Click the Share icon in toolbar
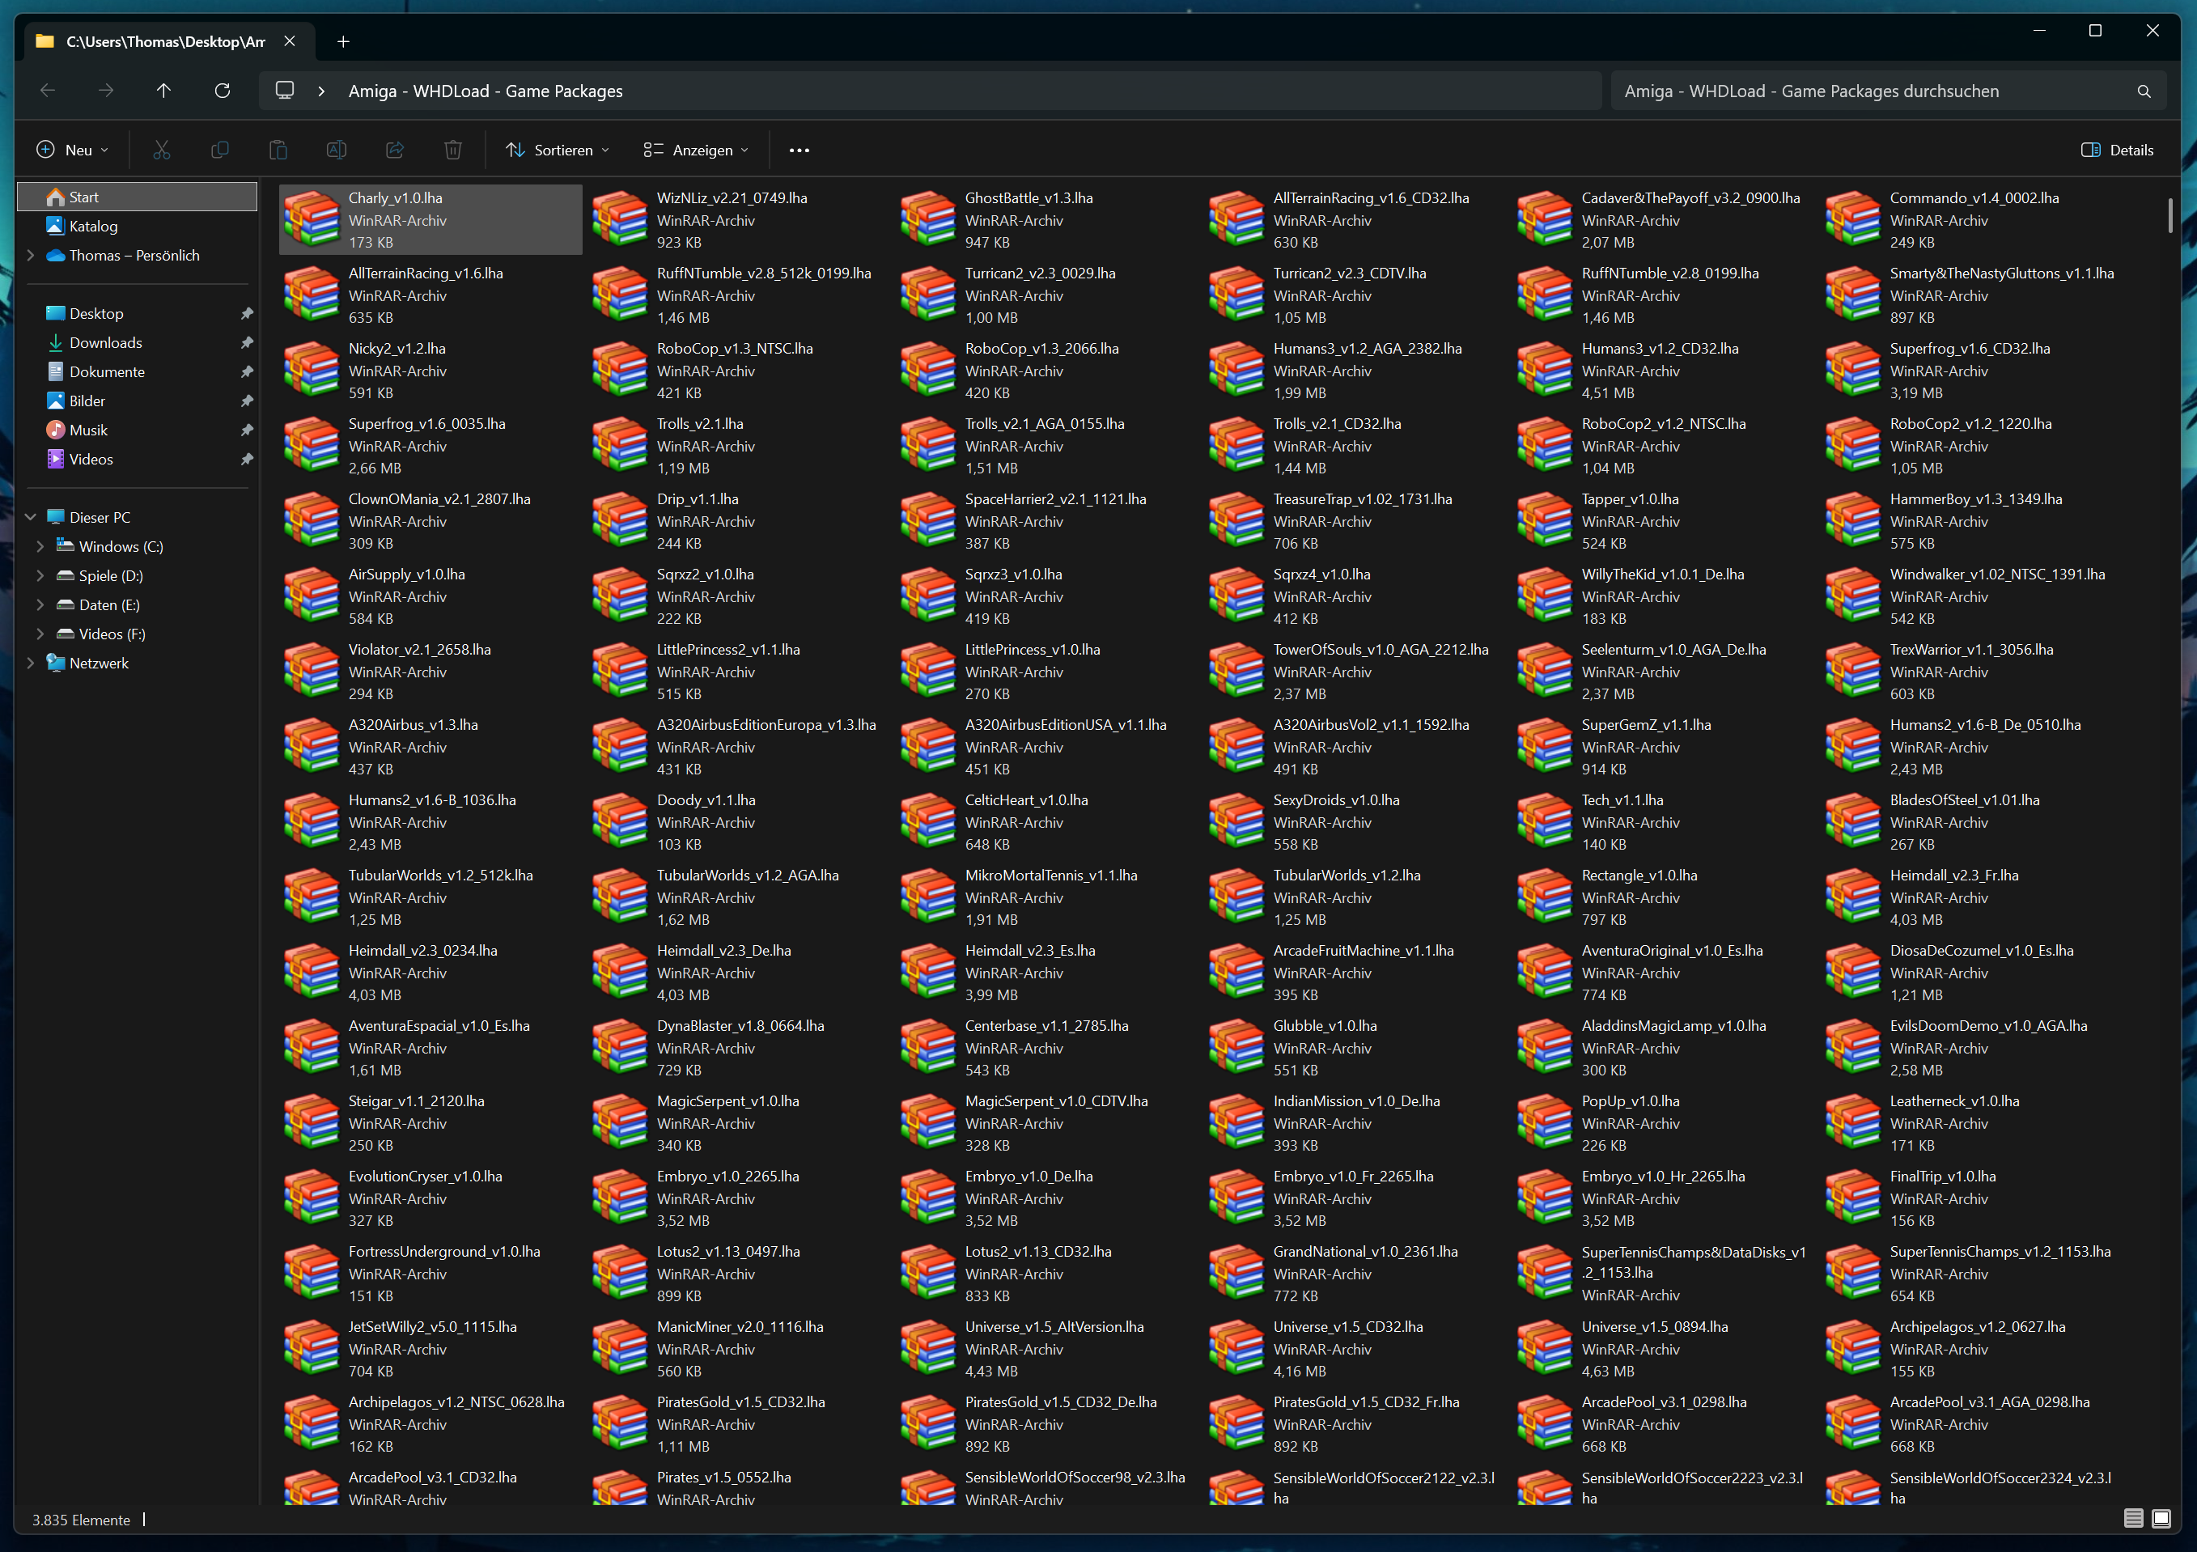 [x=394, y=151]
